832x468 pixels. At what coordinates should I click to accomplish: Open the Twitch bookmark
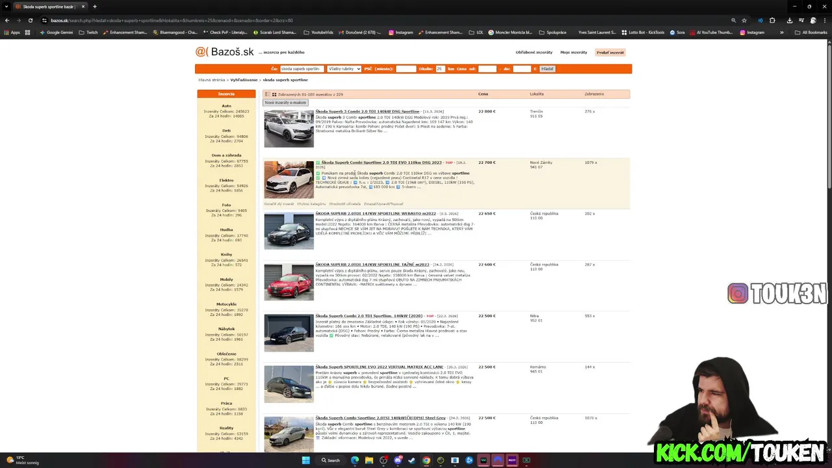(88, 32)
